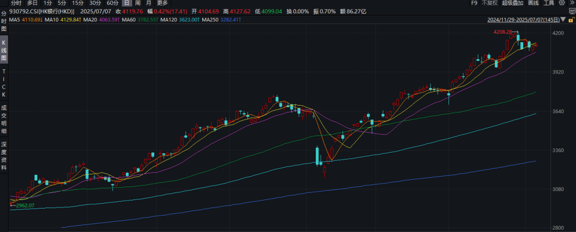Viewport: 576px width, 232px height.
Task: Click the 2800 price axis label
Action: (x=558, y=228)
